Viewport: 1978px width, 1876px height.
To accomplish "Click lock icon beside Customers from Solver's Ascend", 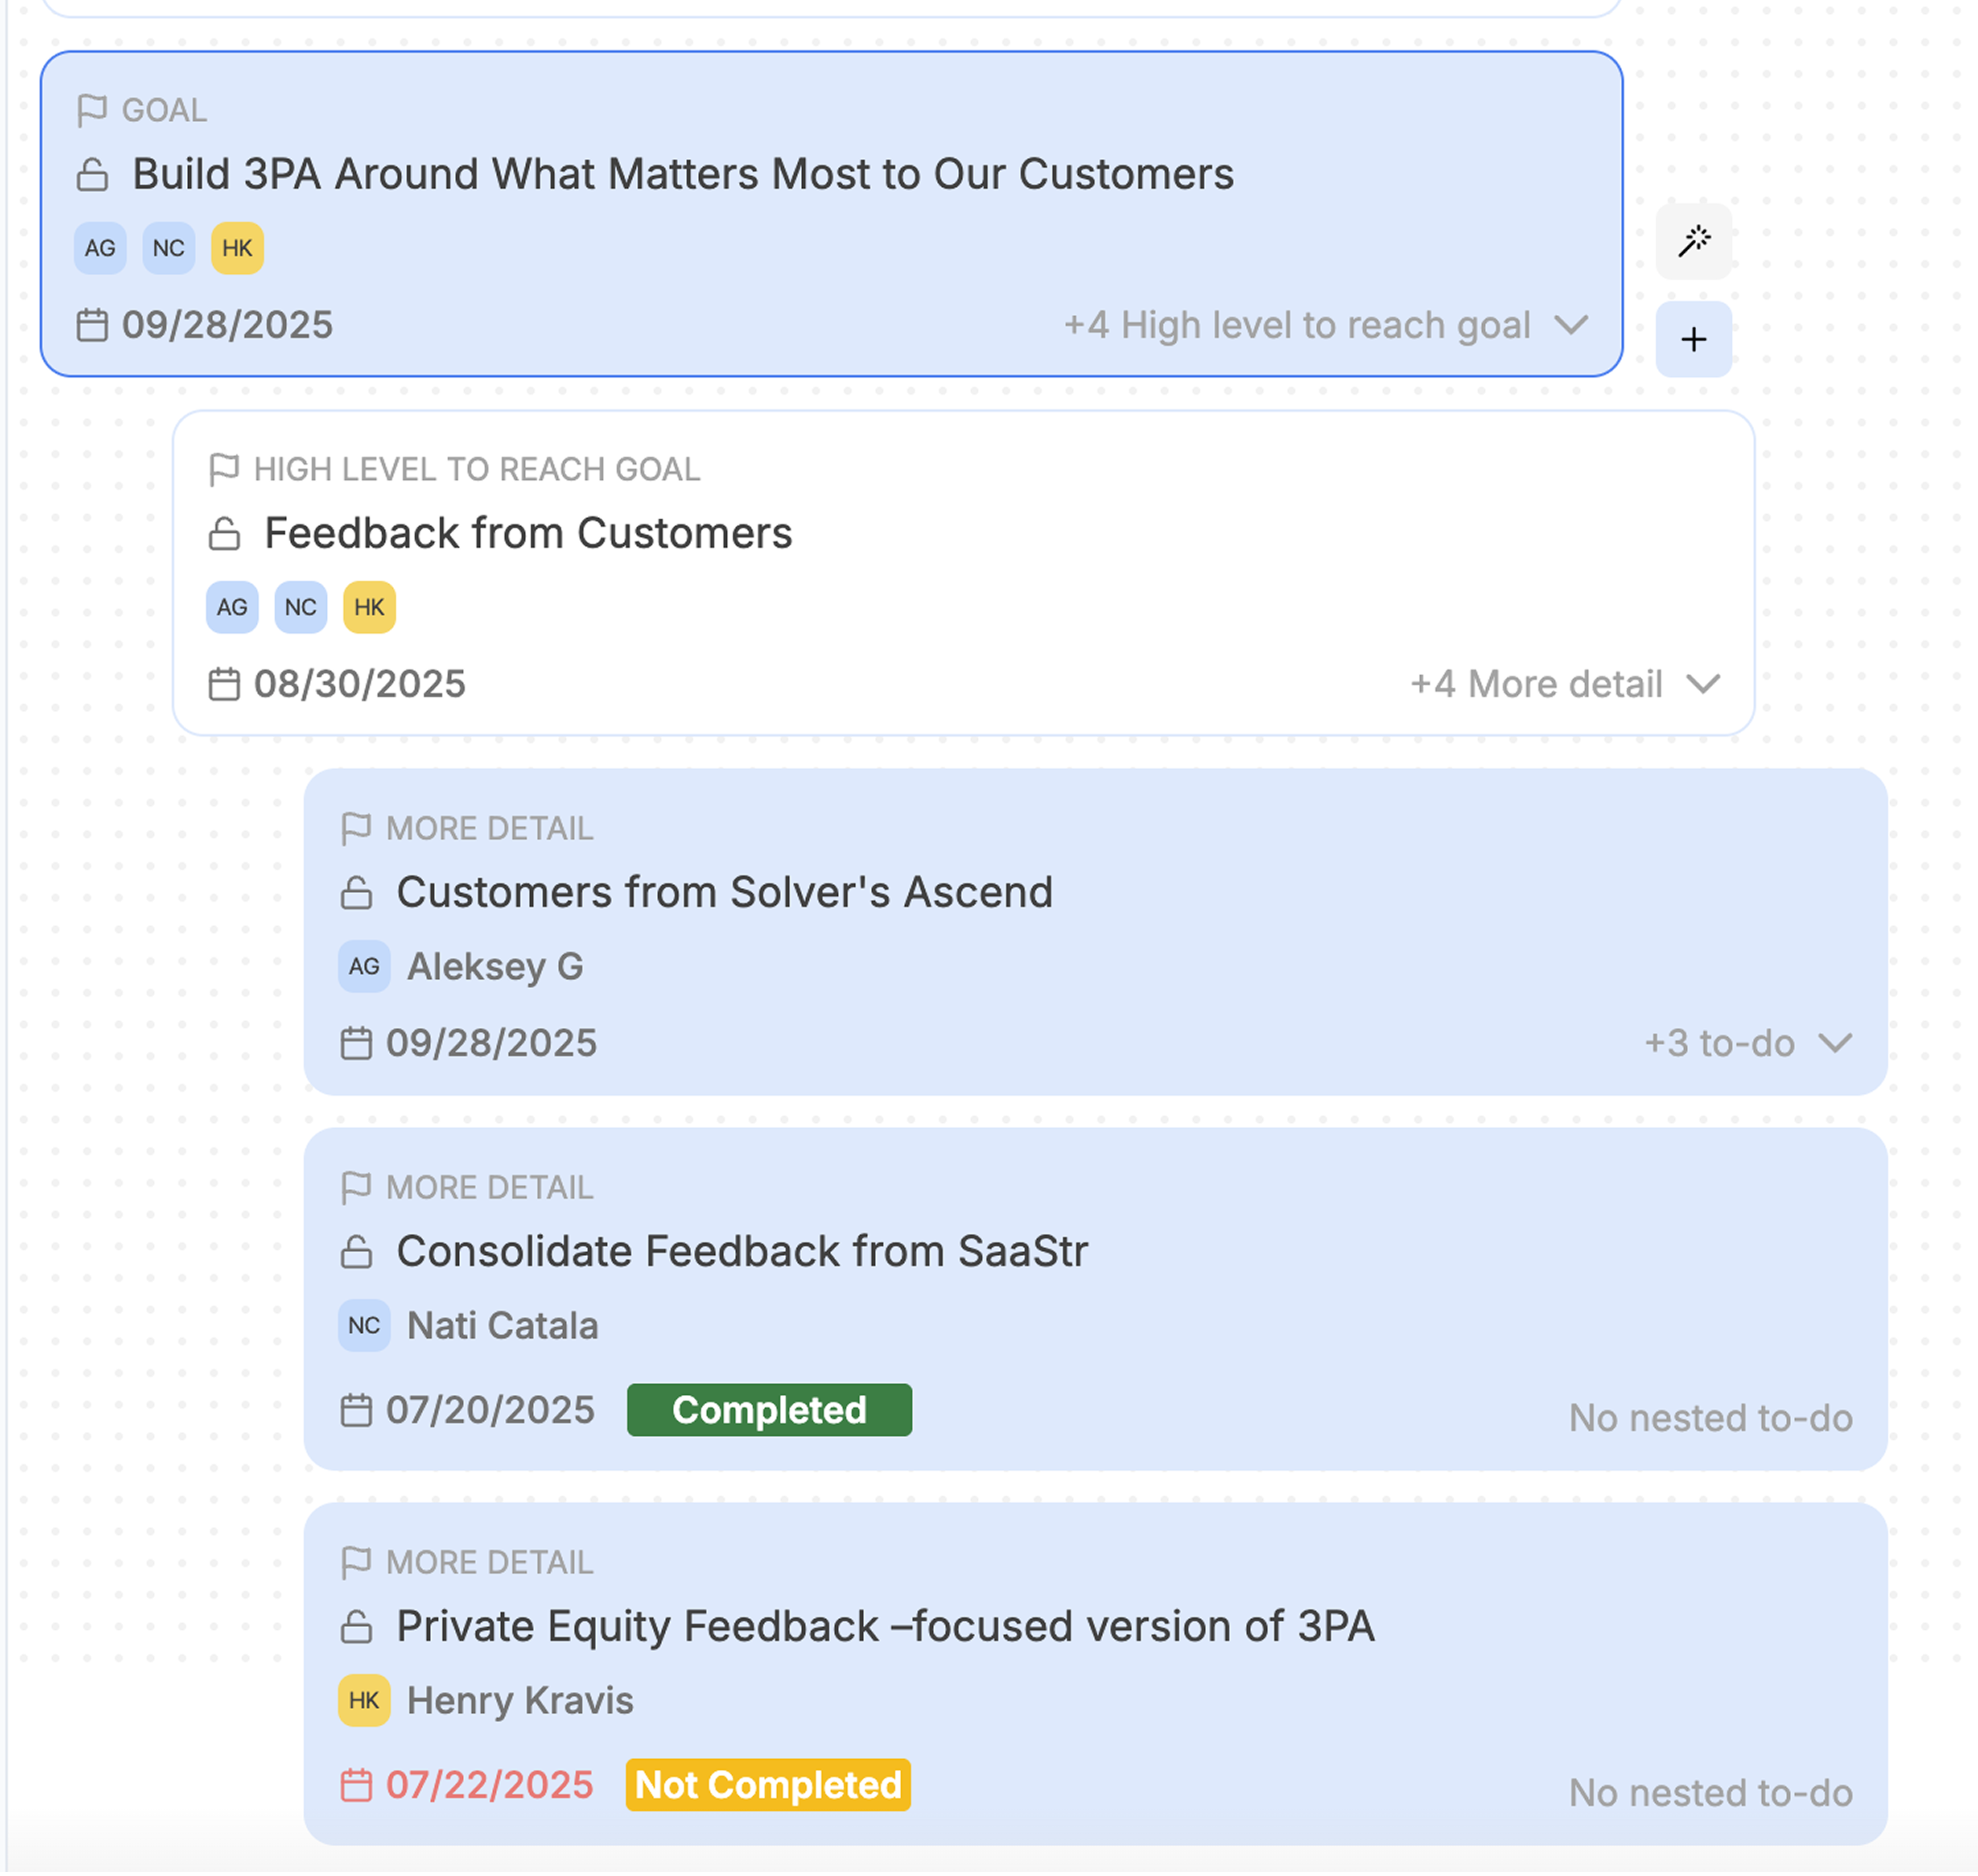I will 356,892.
